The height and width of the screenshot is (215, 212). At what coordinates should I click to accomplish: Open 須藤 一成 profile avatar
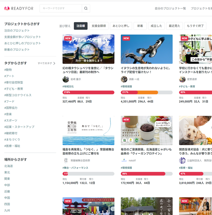click(x=124, y=79)
